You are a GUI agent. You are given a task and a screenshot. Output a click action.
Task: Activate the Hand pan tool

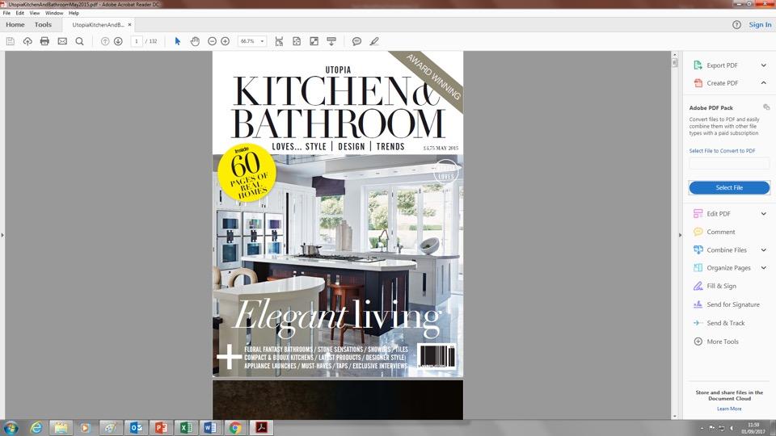195,41
